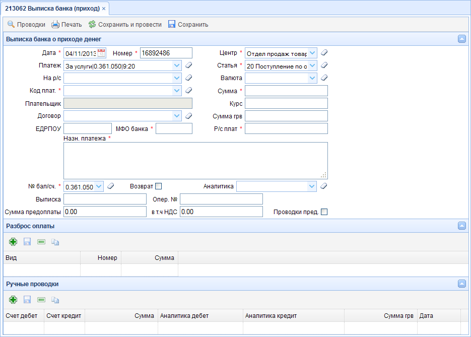This screenshot has width=471, height=337.
Task: Save row icon in Разброс оплаты toolbar
Action: pyautogui.click(x=27, y=242)
